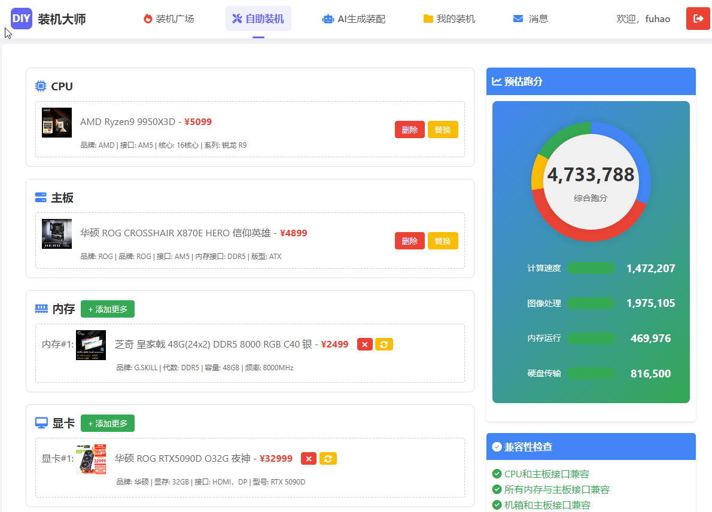The image size is (712, 512).
Task: Click the envelope icon beside 消息
Action: coord(518,19)
